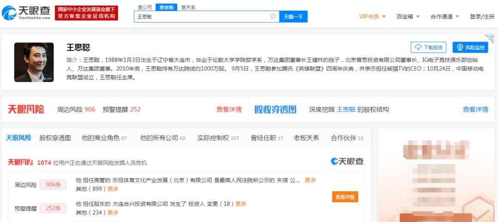
Task: Click the 预警提醒 252 summary text
Action: [122, 110]
